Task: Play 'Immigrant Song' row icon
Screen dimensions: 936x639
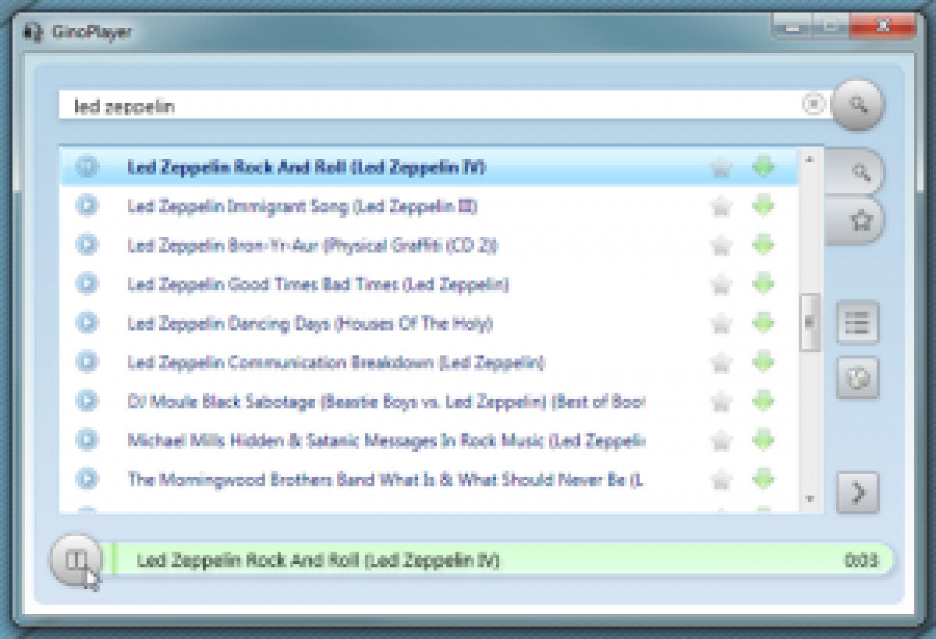Action: (87, 206)
